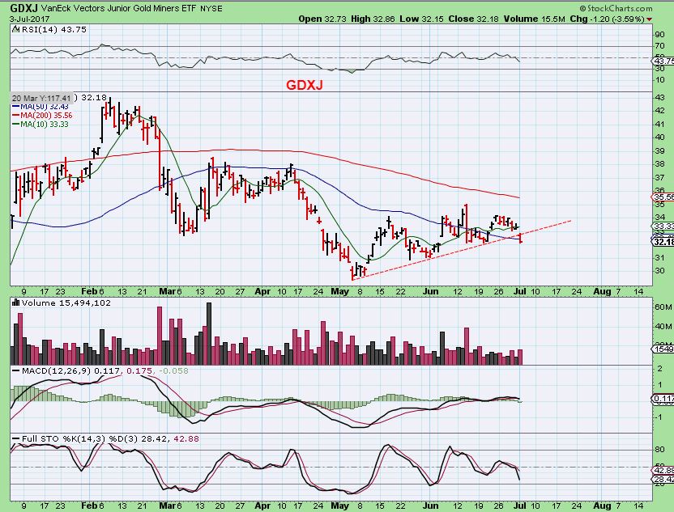This screenshot has height=512, width=674.
Task: Click the 39 price level on the right axis
Action: point(659,151)
